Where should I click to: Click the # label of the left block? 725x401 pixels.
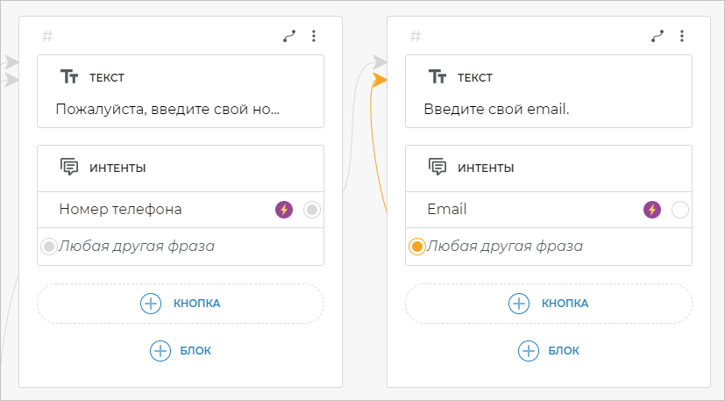click(x=47, y=36)
